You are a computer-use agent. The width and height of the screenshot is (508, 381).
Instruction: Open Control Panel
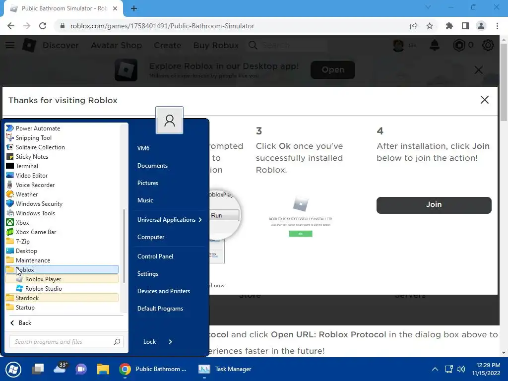click(x=155, y=256)
